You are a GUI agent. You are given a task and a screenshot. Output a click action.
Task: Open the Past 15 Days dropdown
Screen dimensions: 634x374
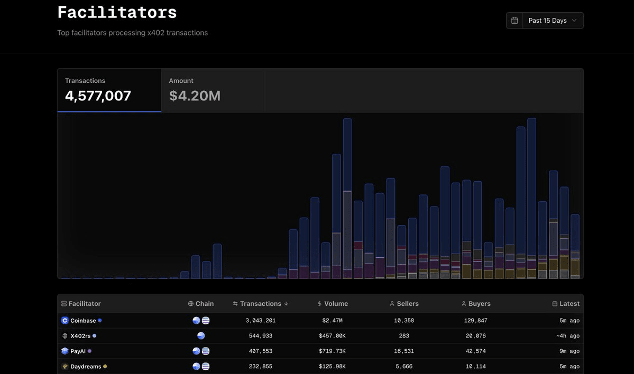click(x=553, y=21)
